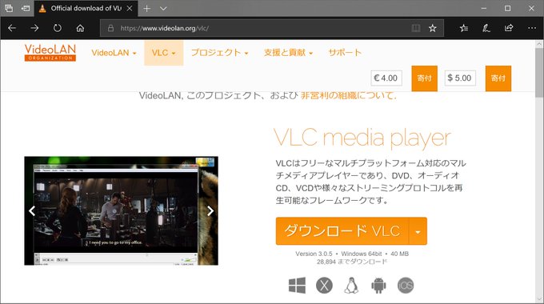Go back to the previous page
This screenshot has height=304, width=544.
click(12, 28)
